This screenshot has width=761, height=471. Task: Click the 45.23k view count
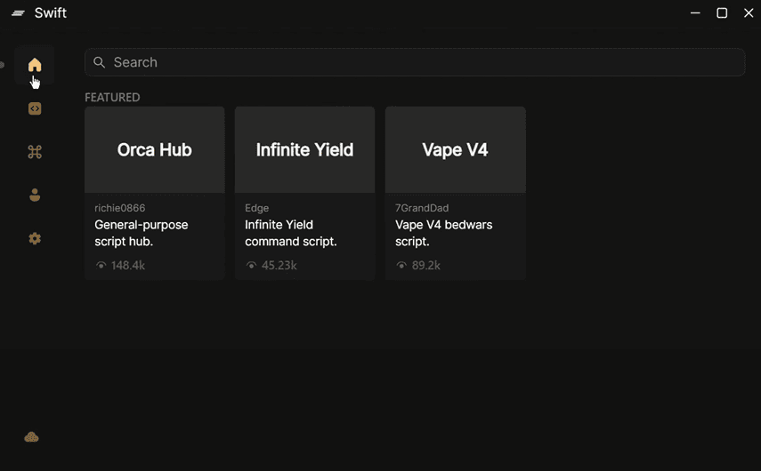(x=279, y=265)
